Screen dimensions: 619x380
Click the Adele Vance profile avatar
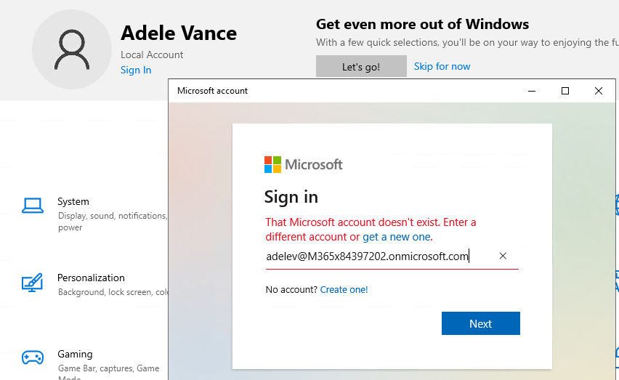[x=72, y=49]
